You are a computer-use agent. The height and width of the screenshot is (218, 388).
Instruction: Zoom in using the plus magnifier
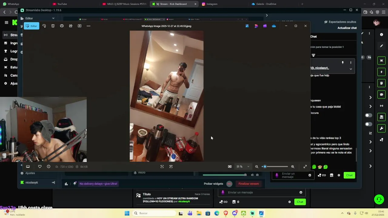(x=293, y=167)
